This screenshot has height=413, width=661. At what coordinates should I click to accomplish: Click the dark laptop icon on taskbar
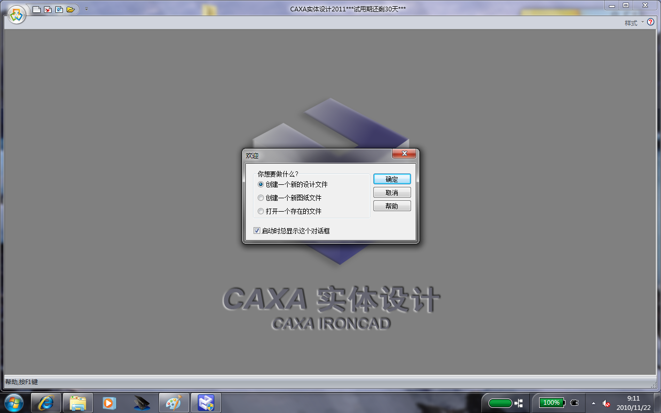point(141,403)
